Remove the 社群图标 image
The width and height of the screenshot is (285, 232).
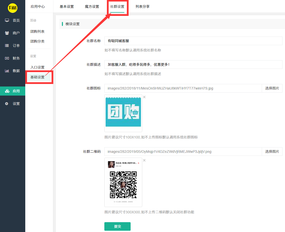click(x=144, y=97)
